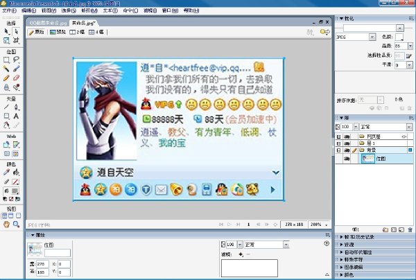
Task: Open saved settings dropdown in Optimize panel
Action: [400, 28]
